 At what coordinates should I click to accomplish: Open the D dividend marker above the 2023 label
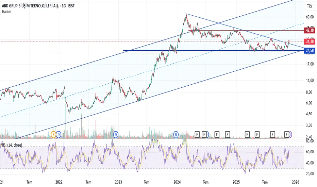(116, 134)
